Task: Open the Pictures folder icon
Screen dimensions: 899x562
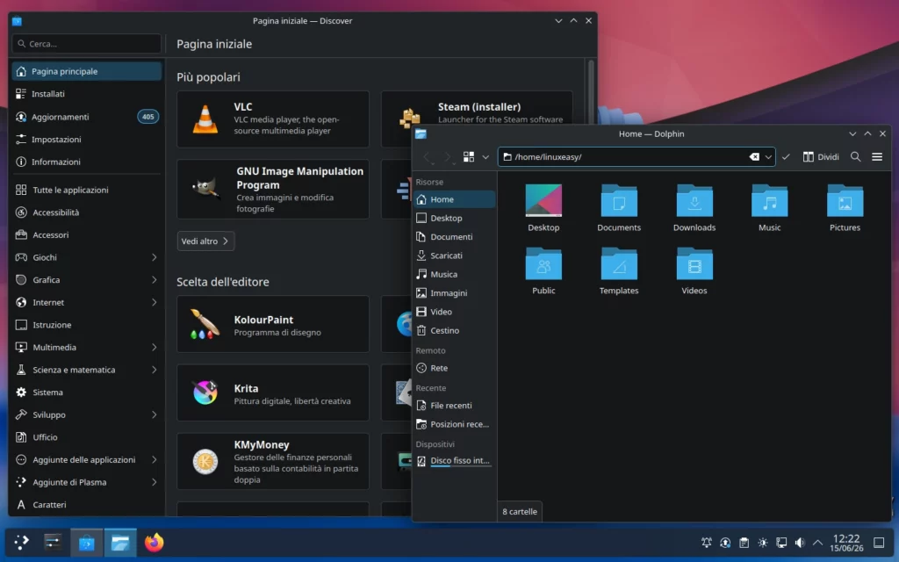Action: (x=845, y=200)
